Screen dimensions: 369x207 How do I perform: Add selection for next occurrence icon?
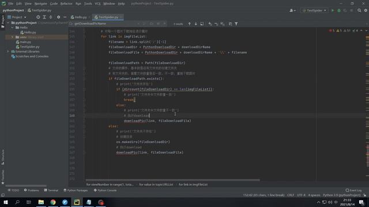tap(210, 24)
